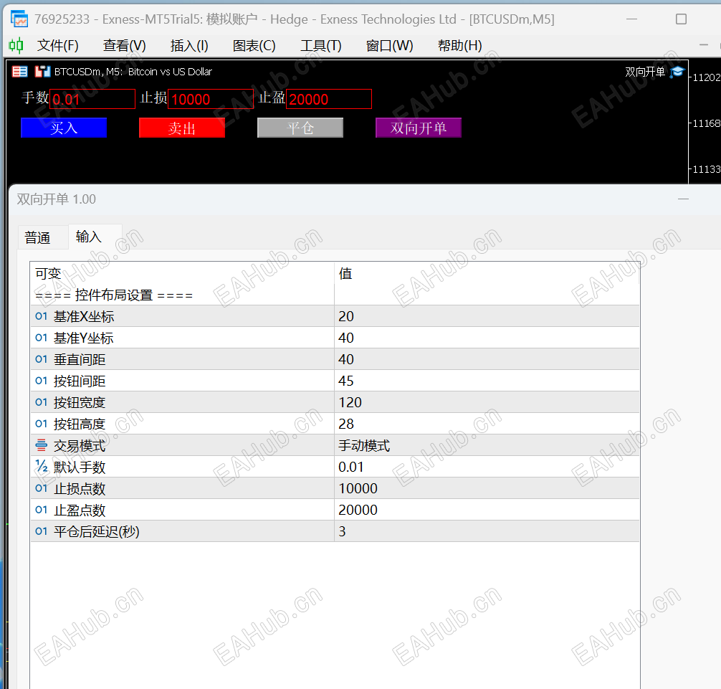Viewport: 721px width, 689px height.
Task: Click the 01 icon beside 止损点数
Action: coord(41,488)
